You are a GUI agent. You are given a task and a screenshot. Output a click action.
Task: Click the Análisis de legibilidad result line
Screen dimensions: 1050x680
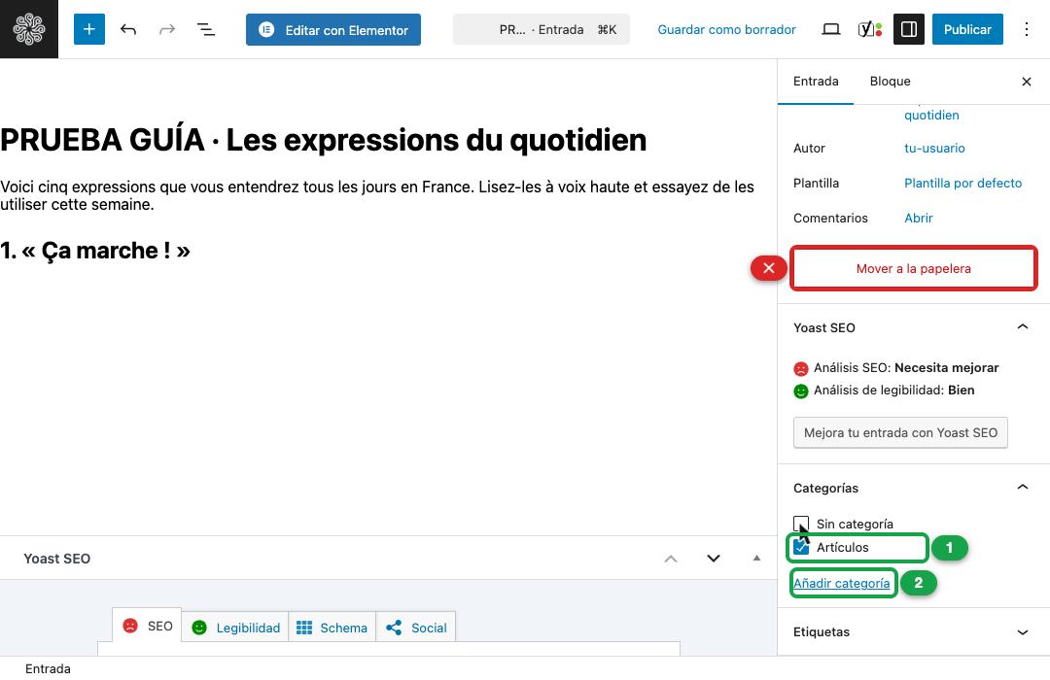[884, 391]
